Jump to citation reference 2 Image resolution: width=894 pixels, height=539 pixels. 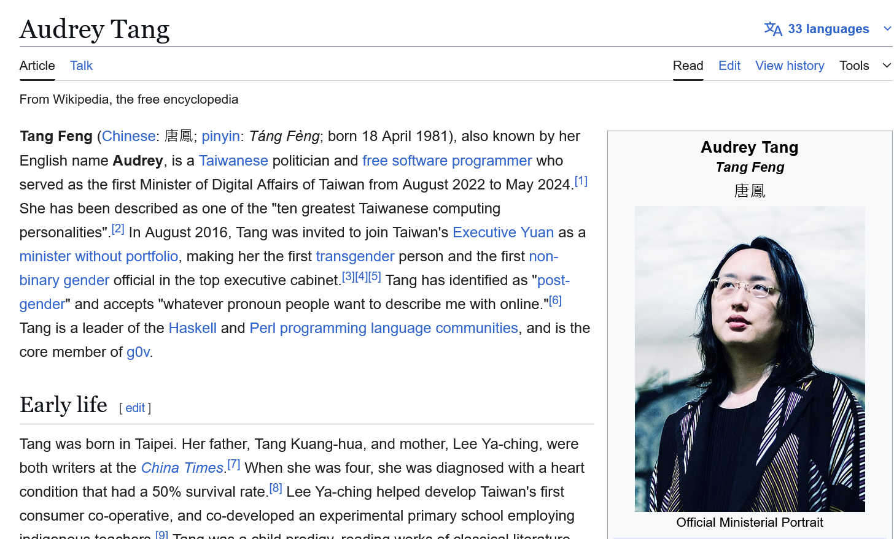coord(118,229)
